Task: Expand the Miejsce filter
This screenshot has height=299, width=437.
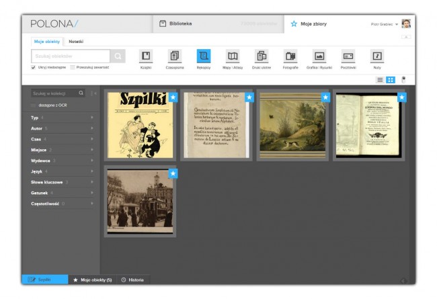Action: click(62, 150)
